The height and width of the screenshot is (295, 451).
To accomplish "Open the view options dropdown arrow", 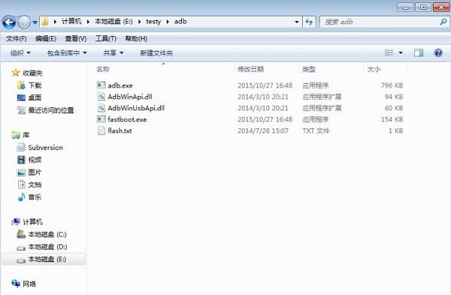I will coord(401,53).
